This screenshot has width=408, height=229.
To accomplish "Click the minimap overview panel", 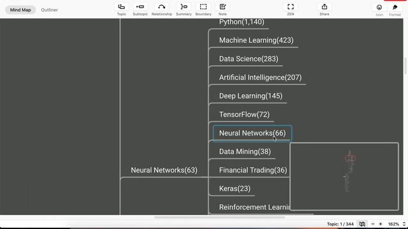I will (344, 176).
